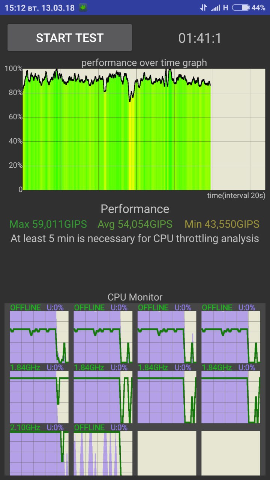Tap the battery icon in status bar
270x480 pixels.
coord(241,7)
